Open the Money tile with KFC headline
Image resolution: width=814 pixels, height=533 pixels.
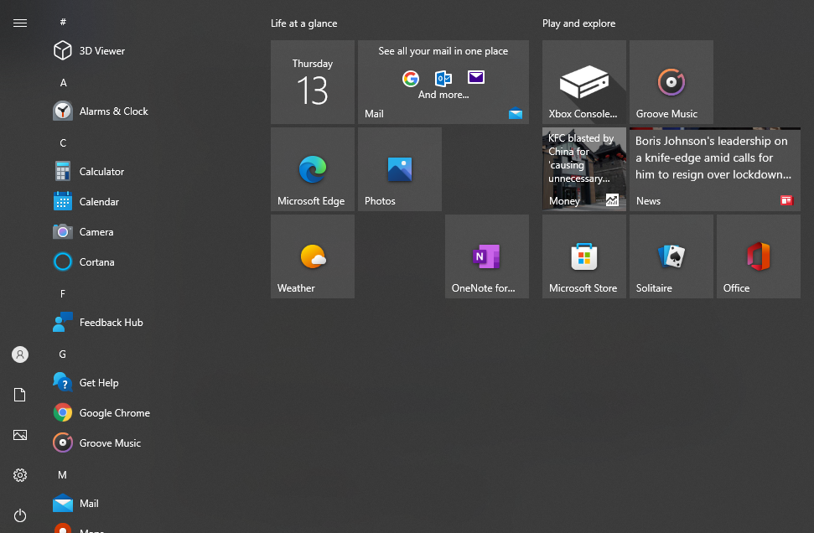584,169
